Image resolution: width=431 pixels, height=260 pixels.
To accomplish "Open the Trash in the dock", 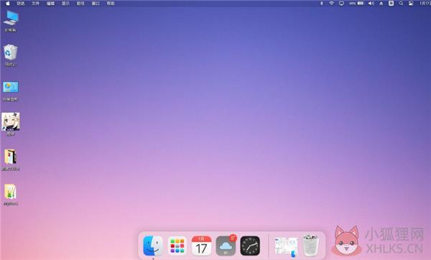I will 310,246.
